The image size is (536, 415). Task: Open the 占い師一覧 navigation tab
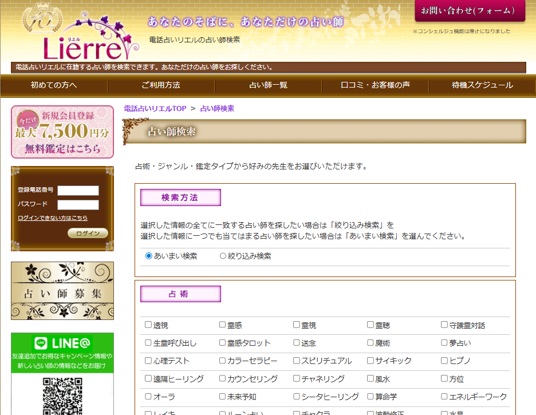pos(268,85)
